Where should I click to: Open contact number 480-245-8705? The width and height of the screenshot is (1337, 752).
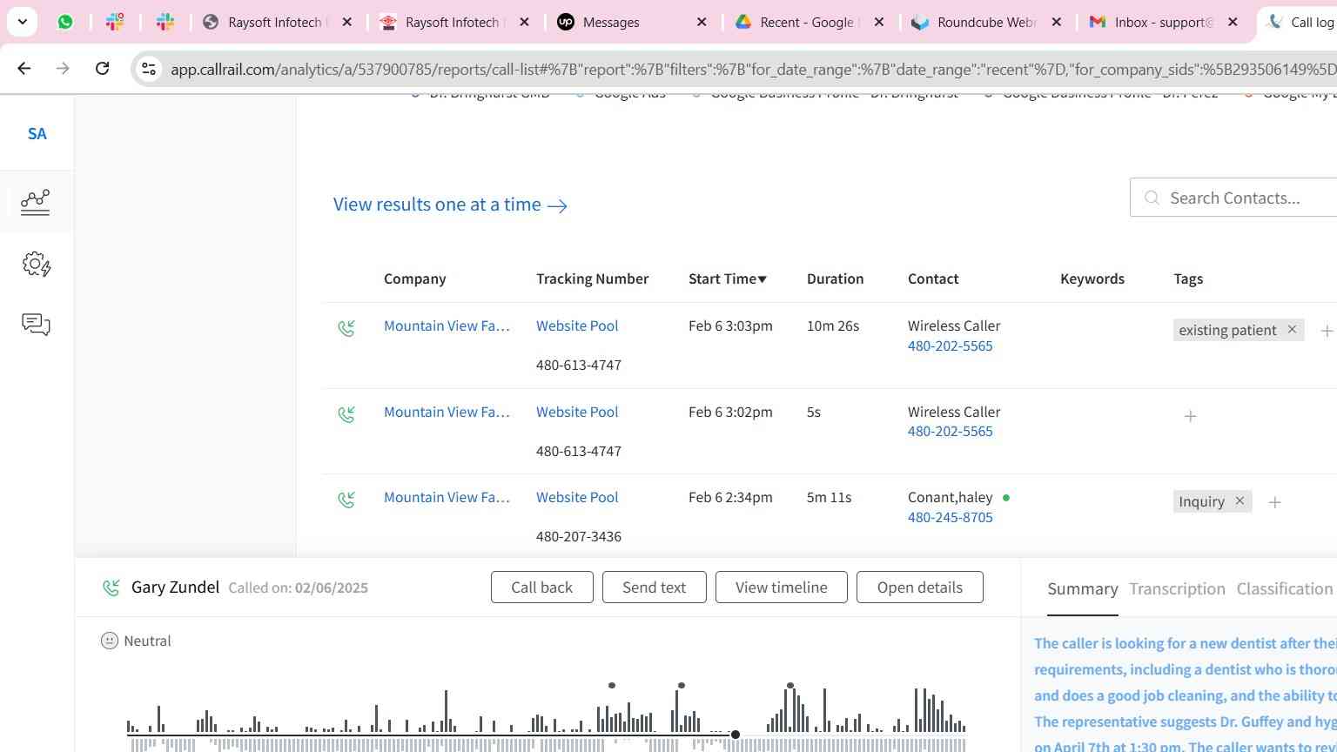coord(950,517)
